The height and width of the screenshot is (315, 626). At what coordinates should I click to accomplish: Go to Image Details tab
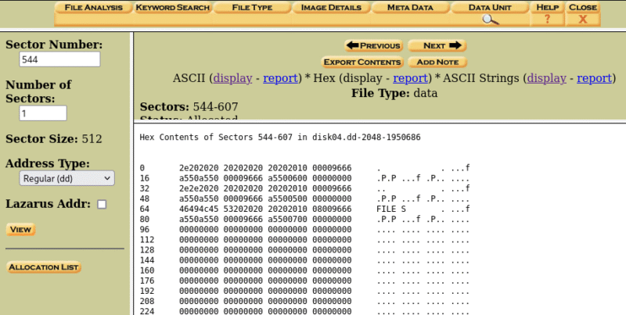pos(331,8)
